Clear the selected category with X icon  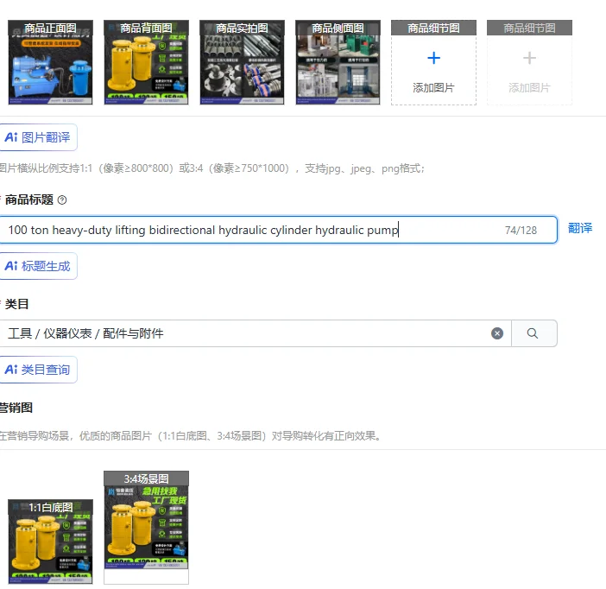click(497, 333)
